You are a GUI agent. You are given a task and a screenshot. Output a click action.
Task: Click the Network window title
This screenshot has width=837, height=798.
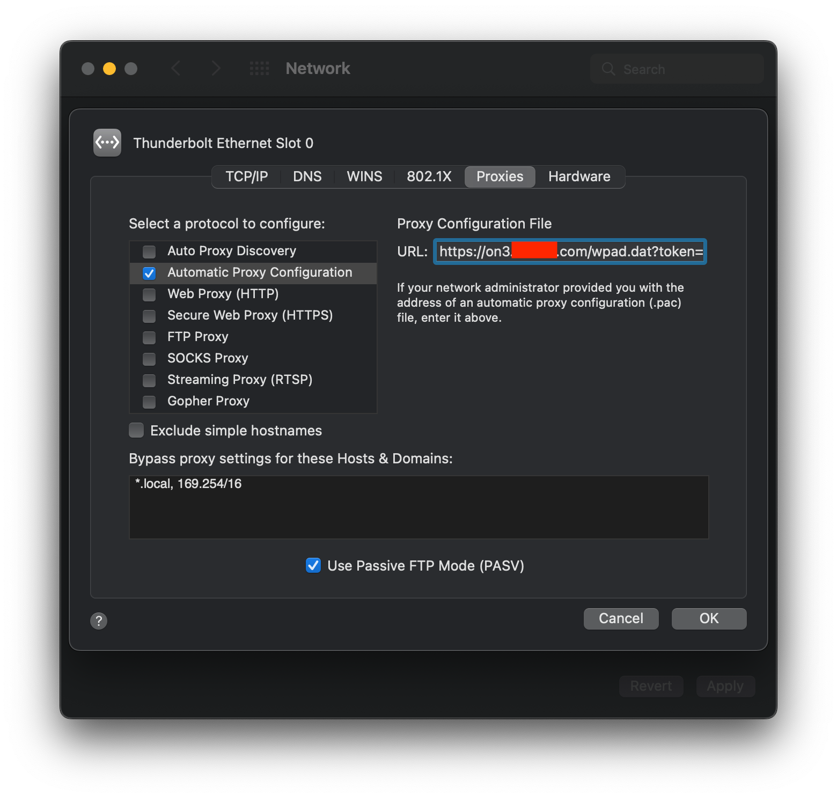coord(318,68)
